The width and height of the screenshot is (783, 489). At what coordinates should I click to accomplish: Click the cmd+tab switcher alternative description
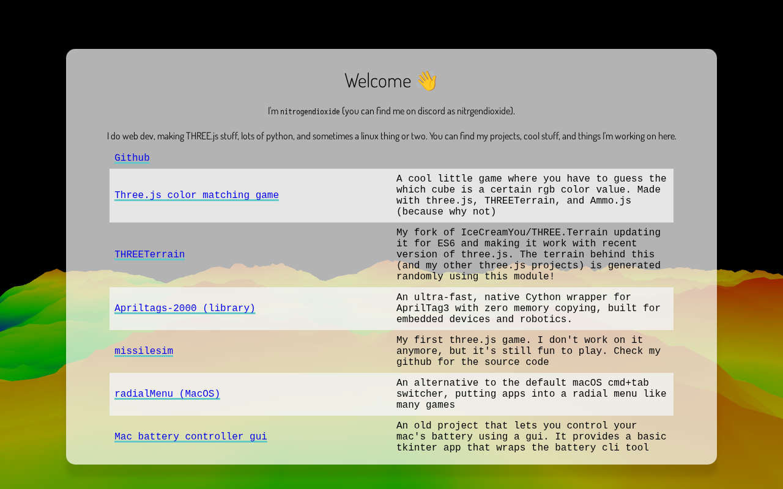coord(531,394)
